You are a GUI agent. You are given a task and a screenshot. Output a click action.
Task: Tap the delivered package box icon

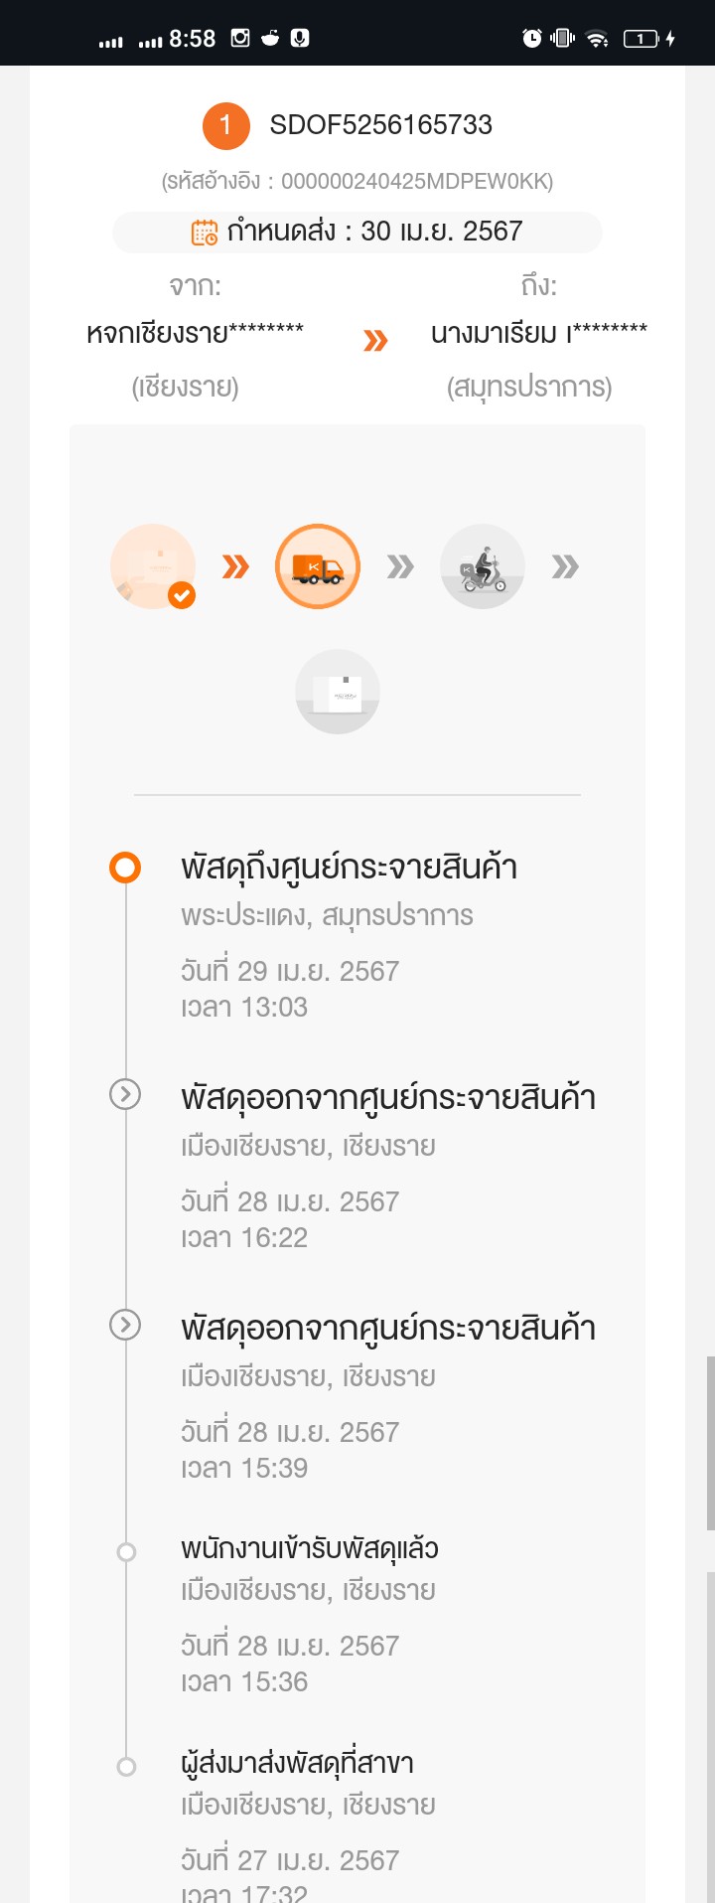coord(338,692)
